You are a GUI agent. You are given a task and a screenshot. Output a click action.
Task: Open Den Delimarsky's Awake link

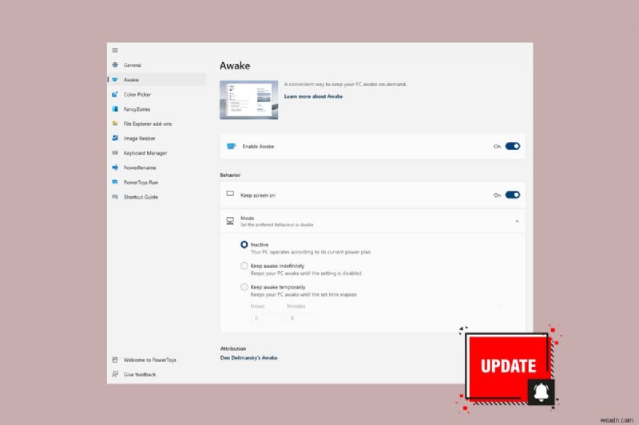(248, 358)
